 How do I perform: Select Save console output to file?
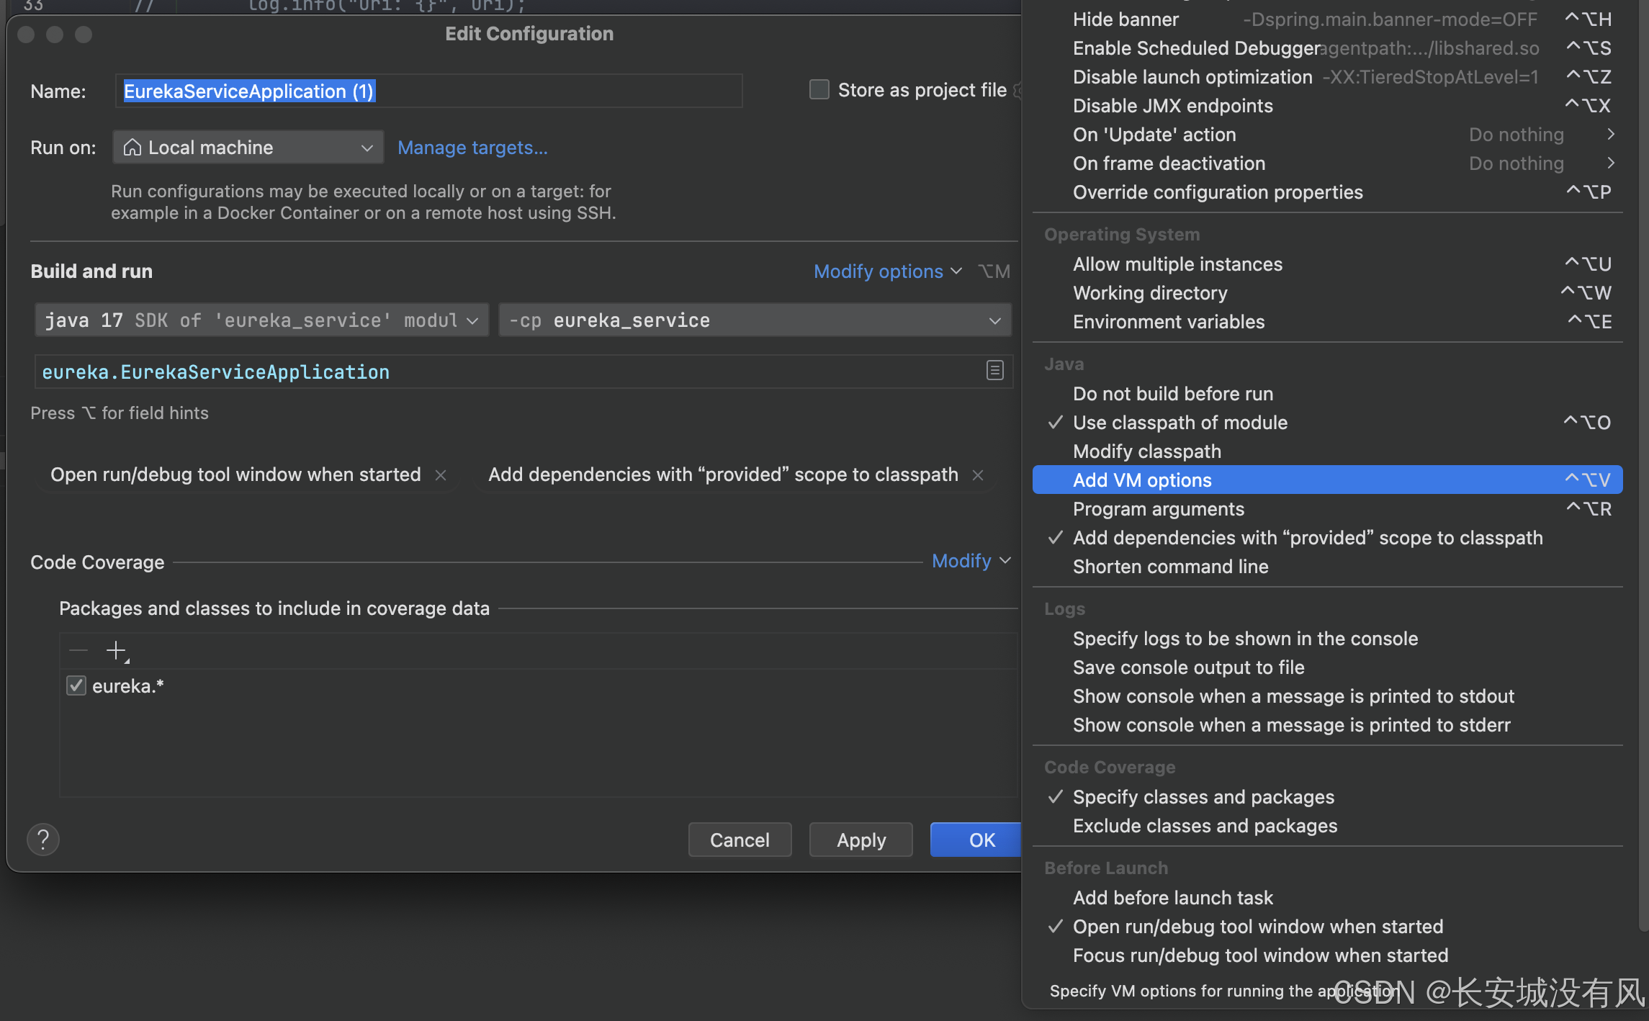(x=1327, y=667)
